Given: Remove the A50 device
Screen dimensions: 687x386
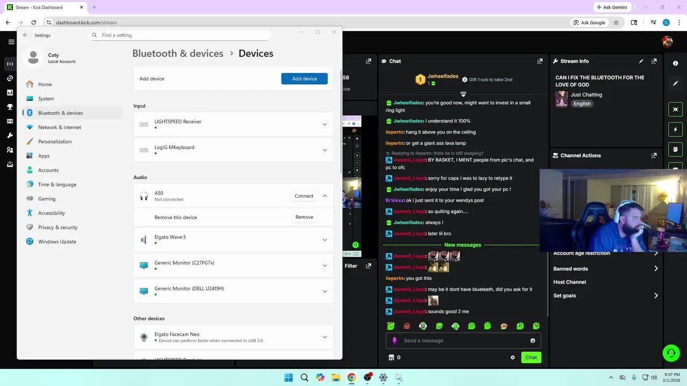Looking at the screenshot, I should [304, 217].
